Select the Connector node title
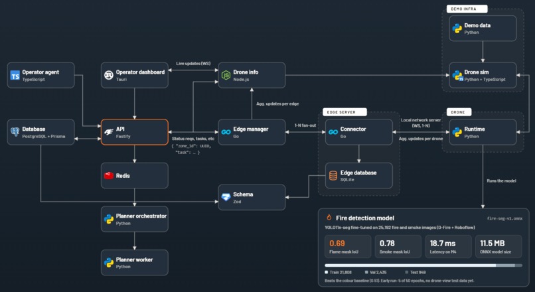 (x=353, y=129)
